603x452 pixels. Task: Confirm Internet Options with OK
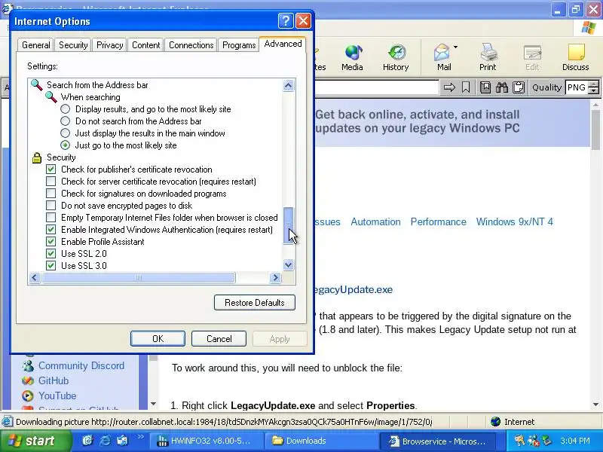coord(158,338)
